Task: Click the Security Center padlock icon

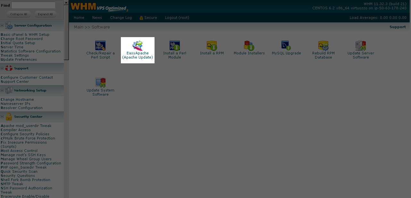Action: (x=9, y=116)
